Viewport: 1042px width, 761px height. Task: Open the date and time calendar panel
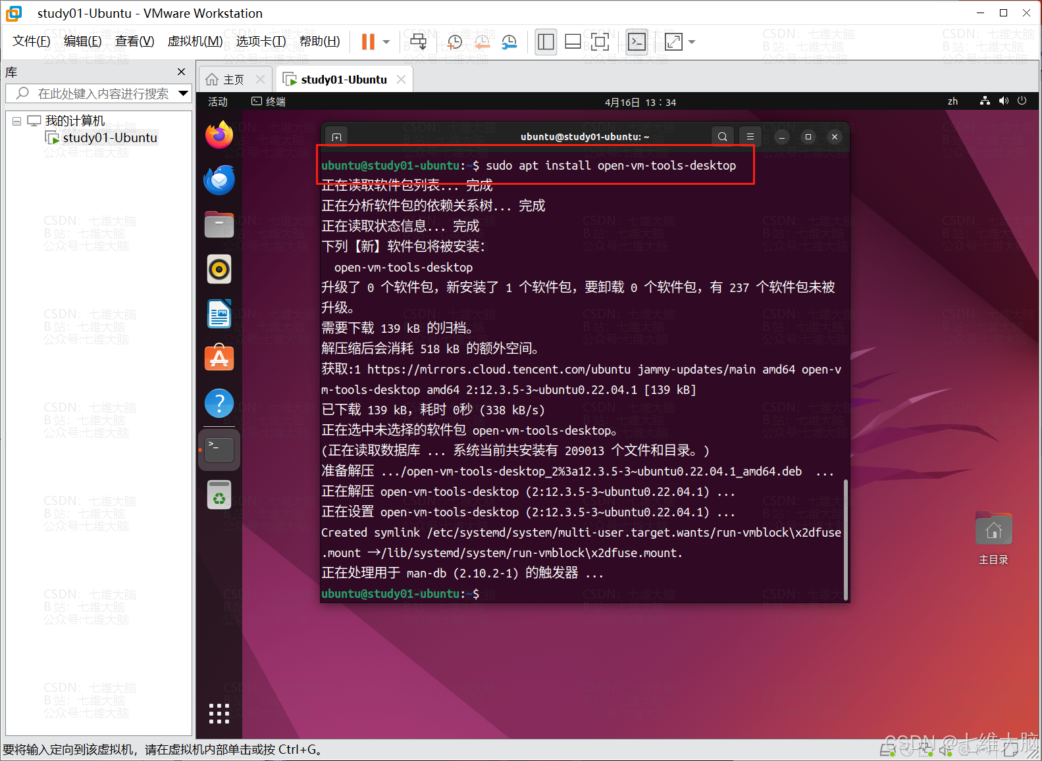[640, 102]
